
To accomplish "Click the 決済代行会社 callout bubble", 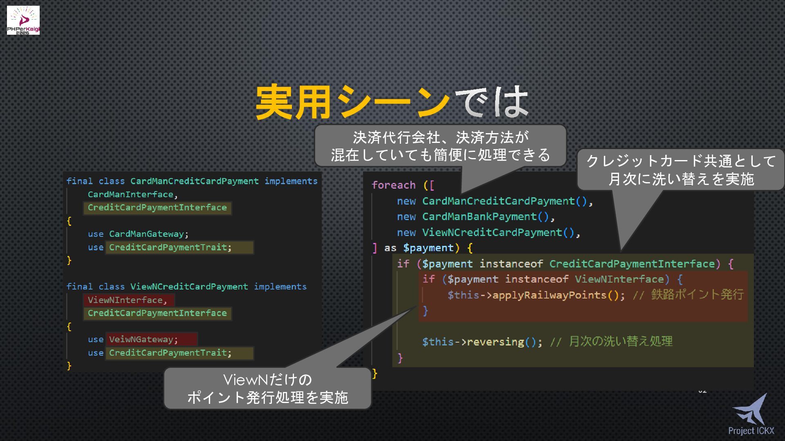I will tap(440, 146).
